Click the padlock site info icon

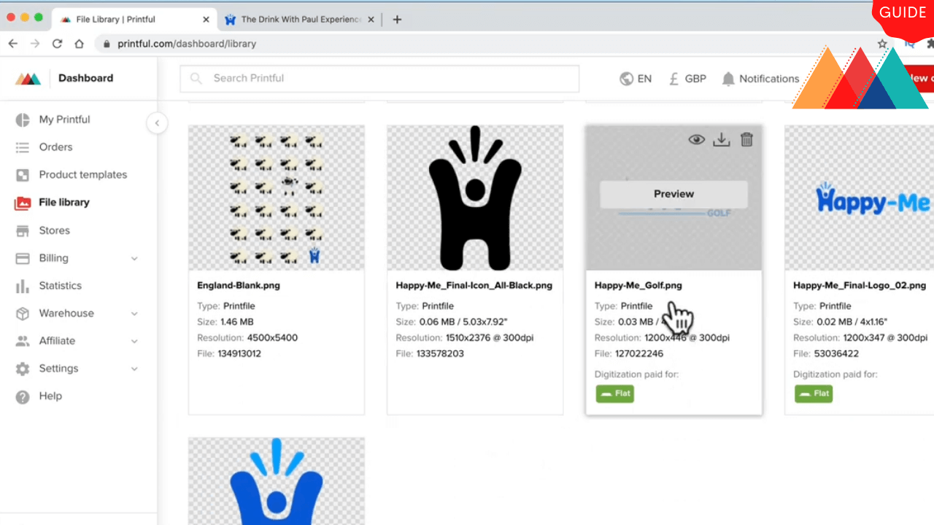pyautogui.click(x=107, y=44)
